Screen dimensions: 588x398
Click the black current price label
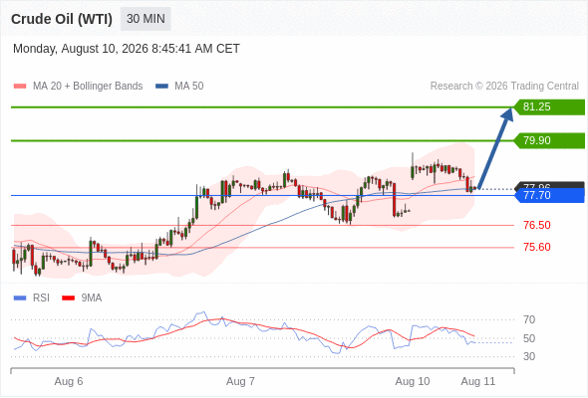tap(549, 185)
